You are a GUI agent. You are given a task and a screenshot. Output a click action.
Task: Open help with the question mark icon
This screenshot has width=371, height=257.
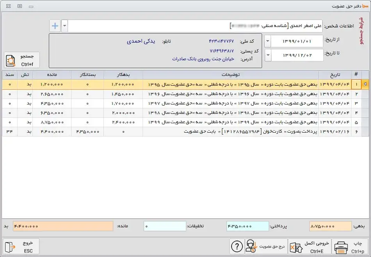click(236, 247)
